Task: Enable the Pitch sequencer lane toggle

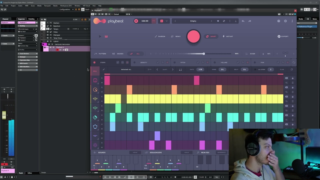Action: point(174,62)
